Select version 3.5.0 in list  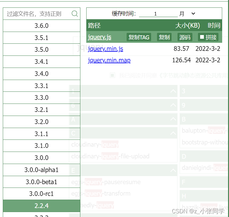tap(42, 50)
